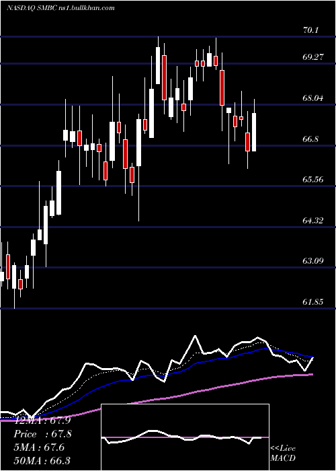Viewport: 336px width, 471px height.
Task: Click the 50MA : 66.3 legend entry
Action: pyautogui.click(x=42, y=460)
